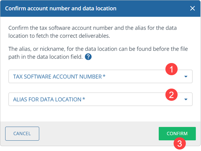Expand the Tax Software Account Number arrow

click(186, 77)
